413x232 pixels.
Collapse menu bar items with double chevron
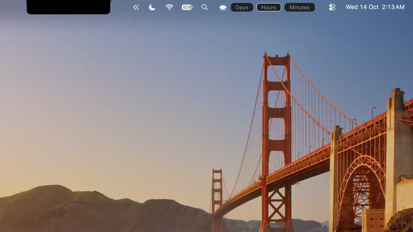136,7
